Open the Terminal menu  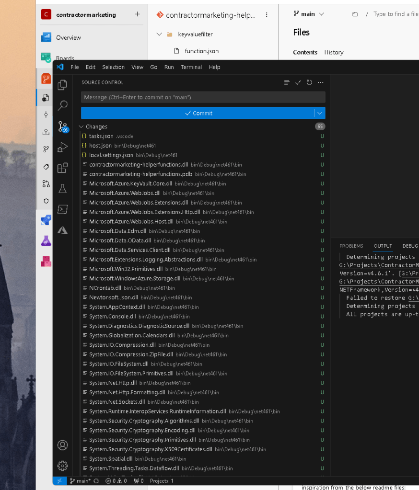pyautogui.click(x=191, y=67)
